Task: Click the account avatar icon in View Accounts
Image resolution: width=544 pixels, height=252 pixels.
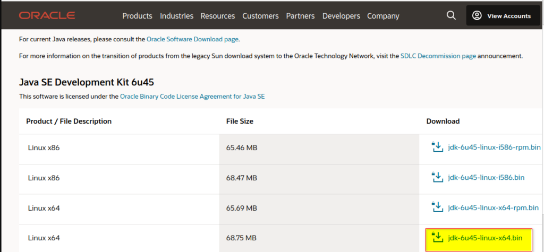Action: point(477,15)
